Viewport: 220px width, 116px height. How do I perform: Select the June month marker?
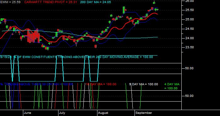click(x=28, y=113)
